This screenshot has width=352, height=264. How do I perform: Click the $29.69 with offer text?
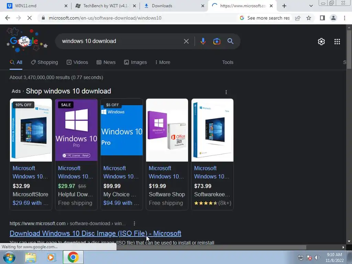[30, 203]
